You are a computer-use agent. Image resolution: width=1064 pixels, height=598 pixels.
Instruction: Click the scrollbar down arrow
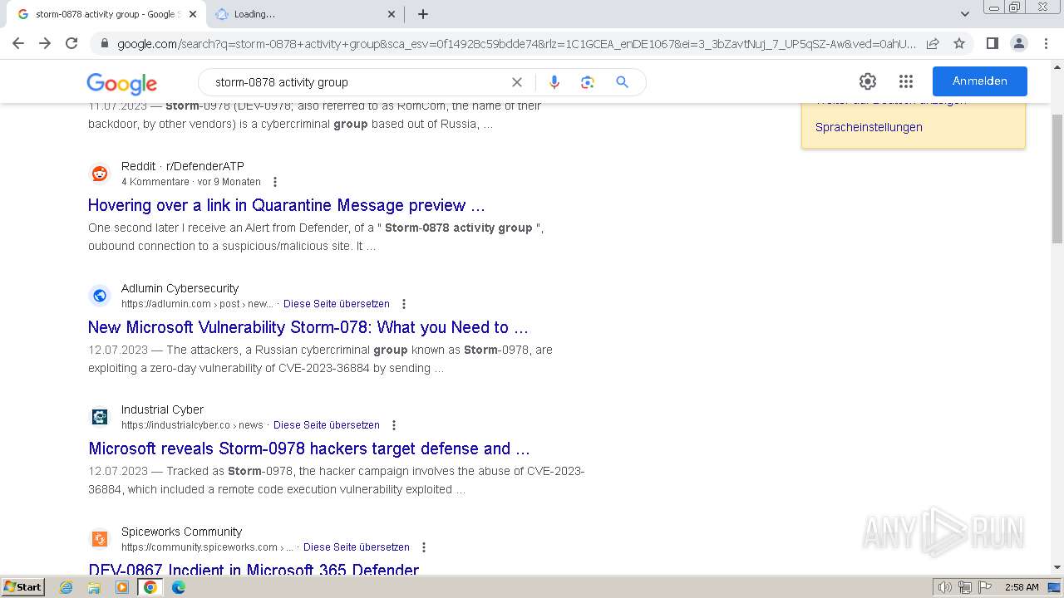pyautogui.click(x=1057, y=567)
